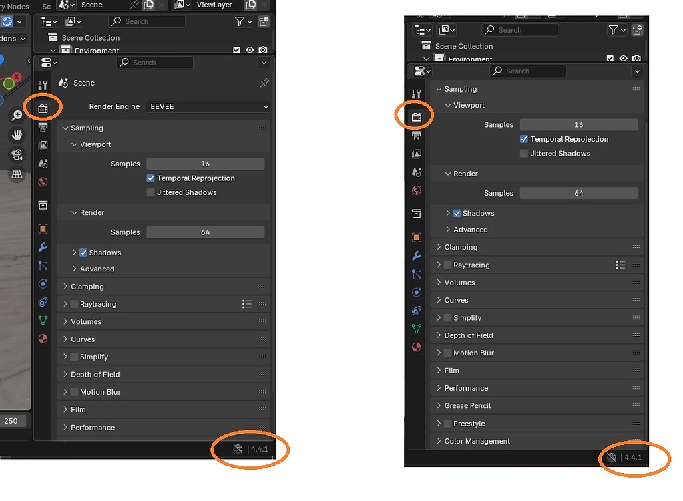
Task: Enable Simplify checkbox in right screenshot
Action: coord(447,317)
